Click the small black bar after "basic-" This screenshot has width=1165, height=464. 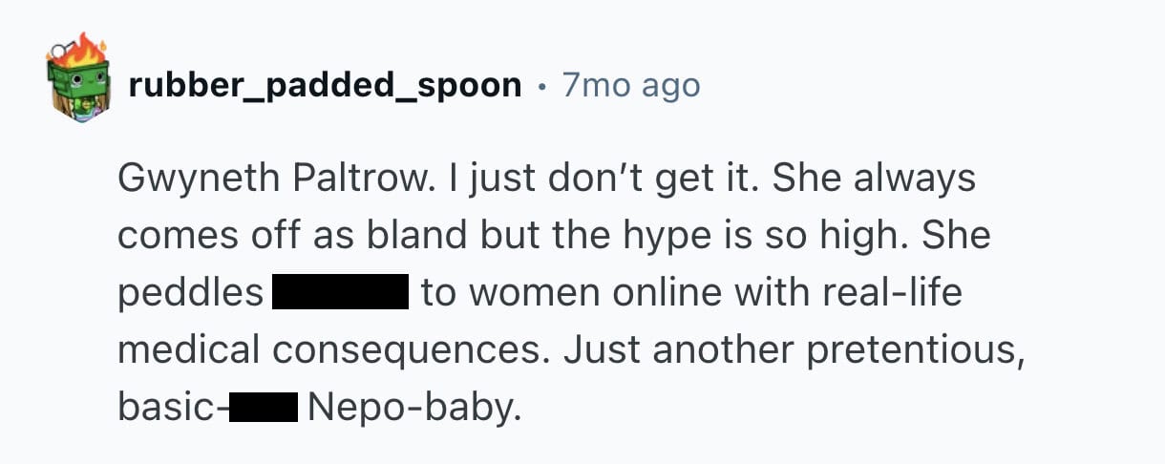(263, 408)
